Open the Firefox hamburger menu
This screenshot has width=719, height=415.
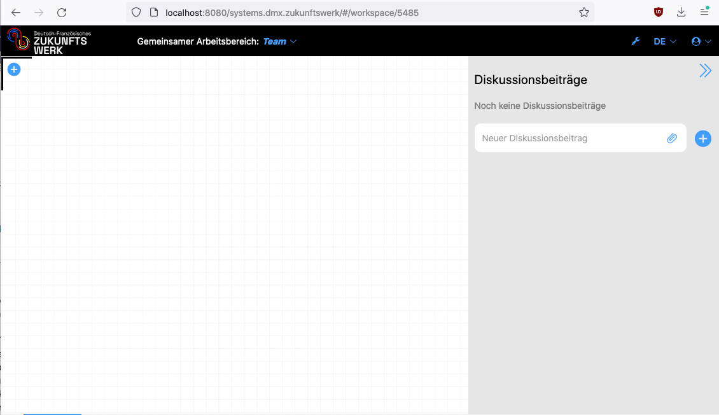coord(704,12)
